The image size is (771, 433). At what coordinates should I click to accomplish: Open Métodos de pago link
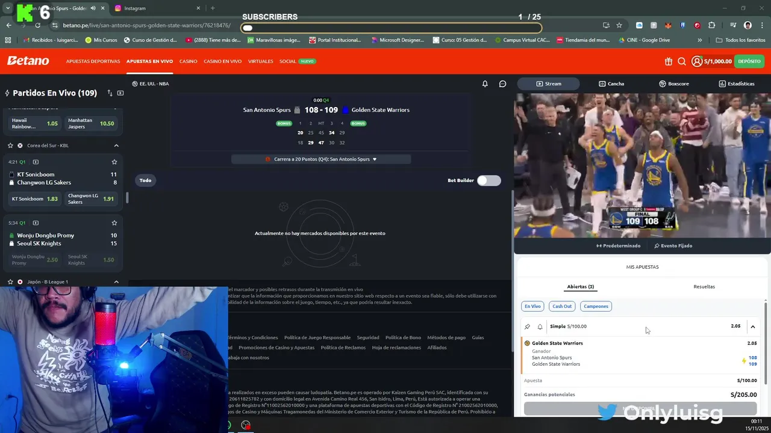(446, 337)
